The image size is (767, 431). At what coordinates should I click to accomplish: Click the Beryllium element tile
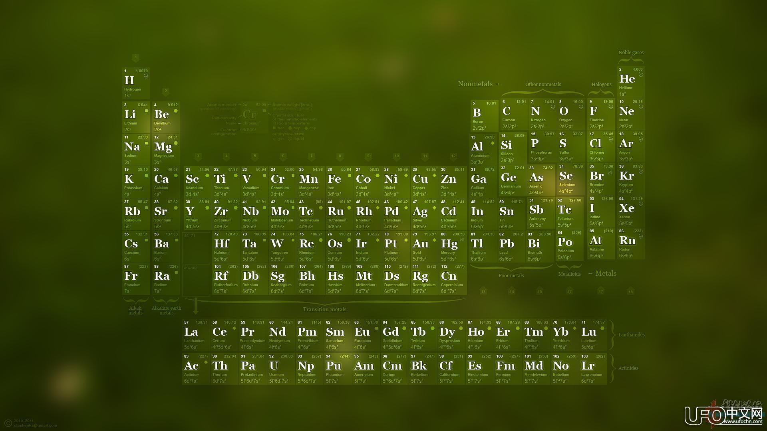click(x=165, y=117)
